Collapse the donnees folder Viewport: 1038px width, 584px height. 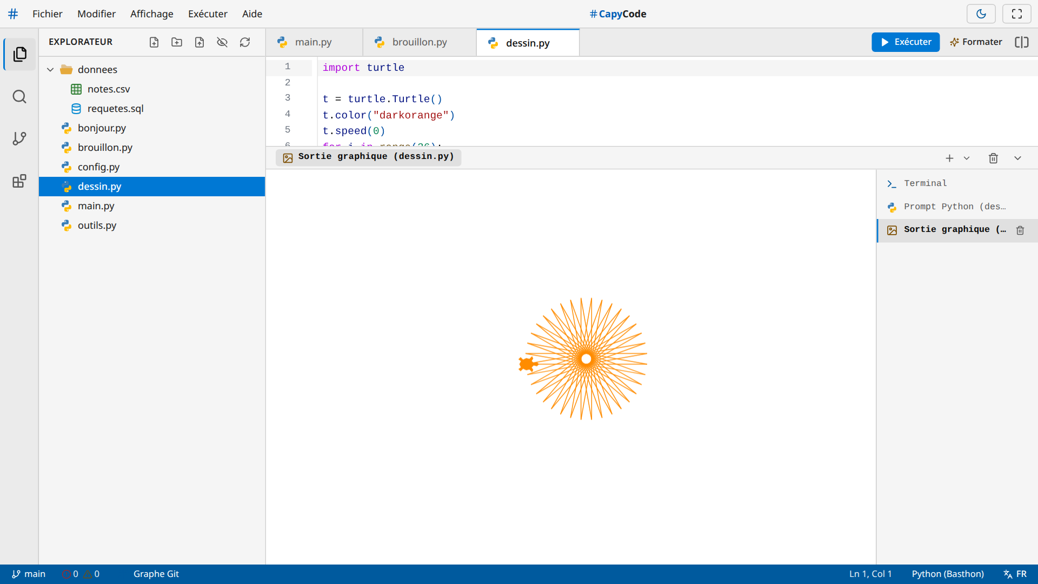click(x=50, y=70)
